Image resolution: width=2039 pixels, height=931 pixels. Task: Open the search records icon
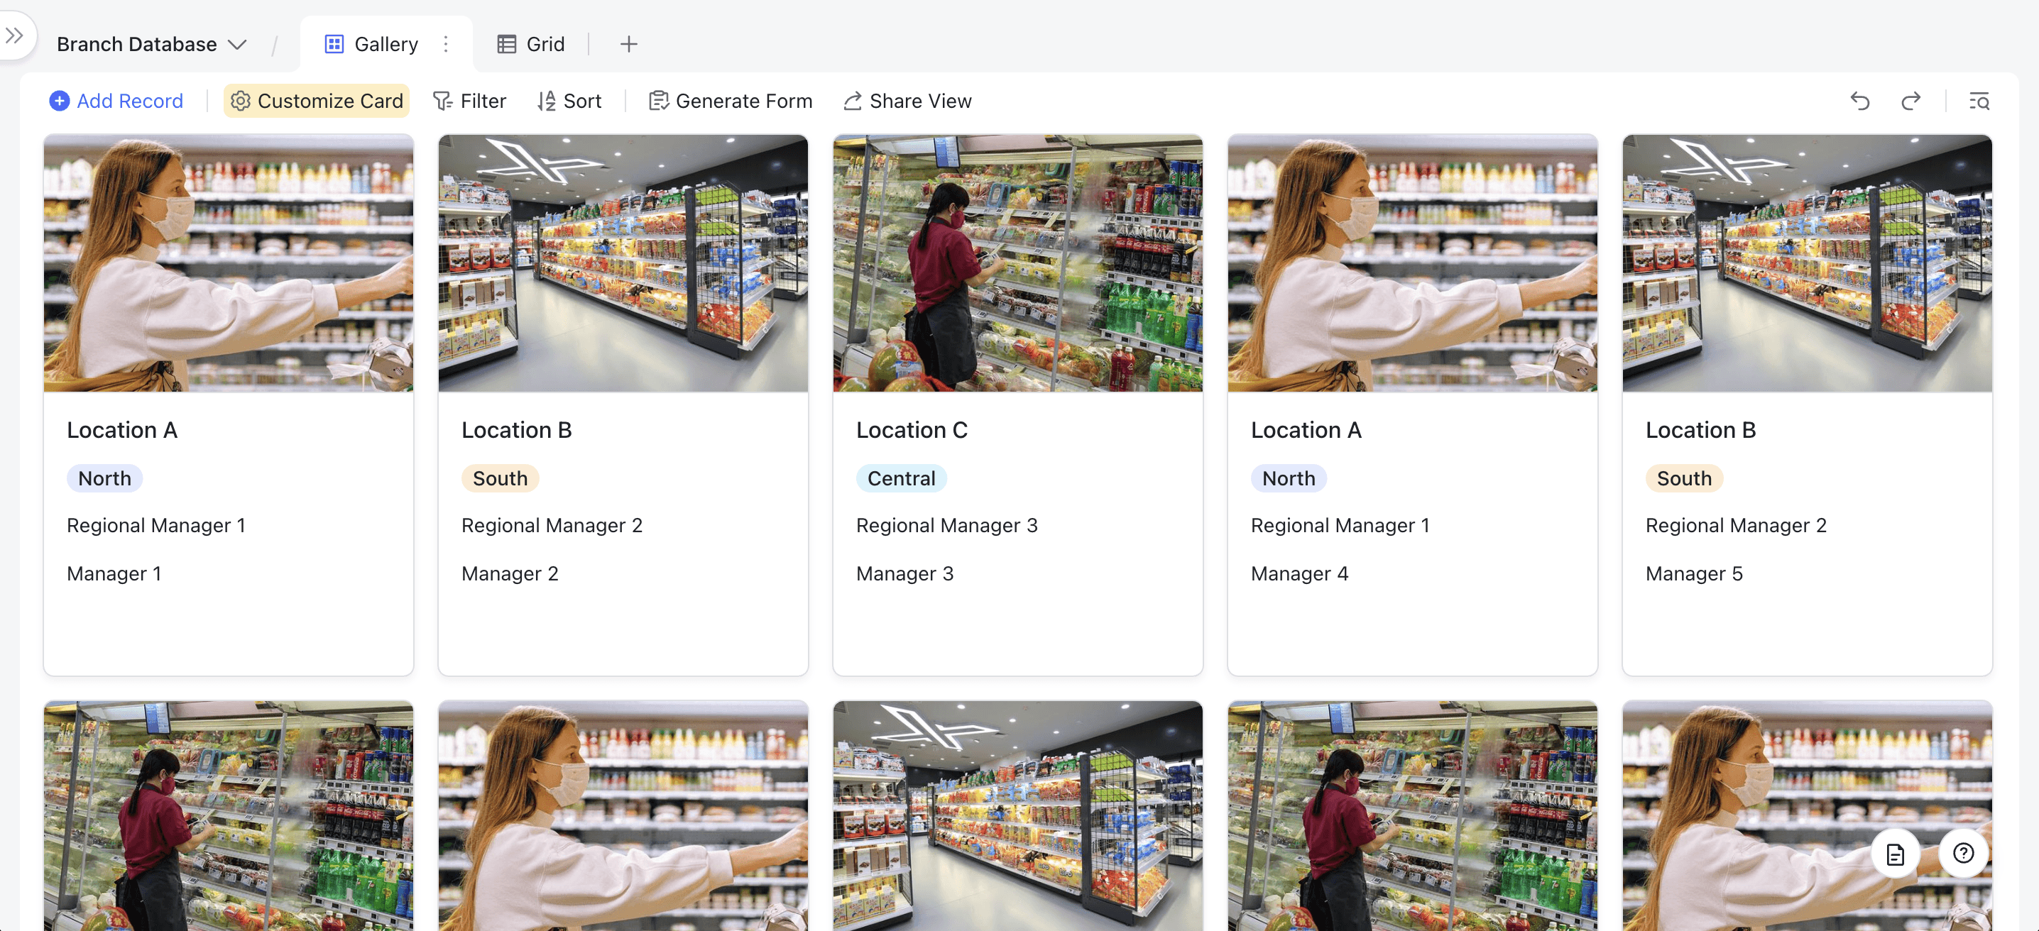click(x=1979, y=101)
